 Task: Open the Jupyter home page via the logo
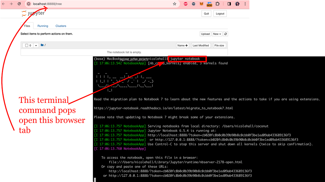tap(33, 13)
